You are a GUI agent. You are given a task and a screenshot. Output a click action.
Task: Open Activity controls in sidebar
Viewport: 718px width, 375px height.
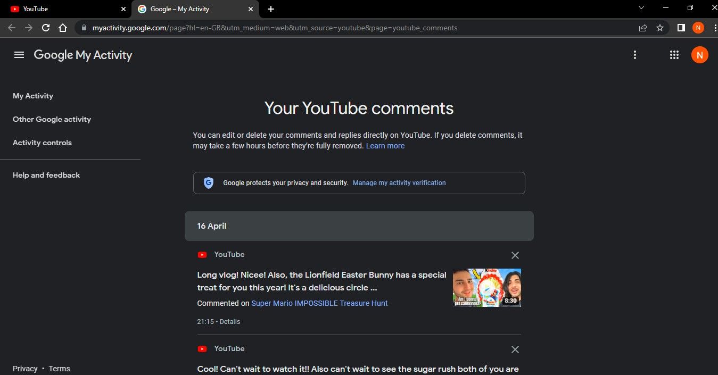(x=42, y=143)
